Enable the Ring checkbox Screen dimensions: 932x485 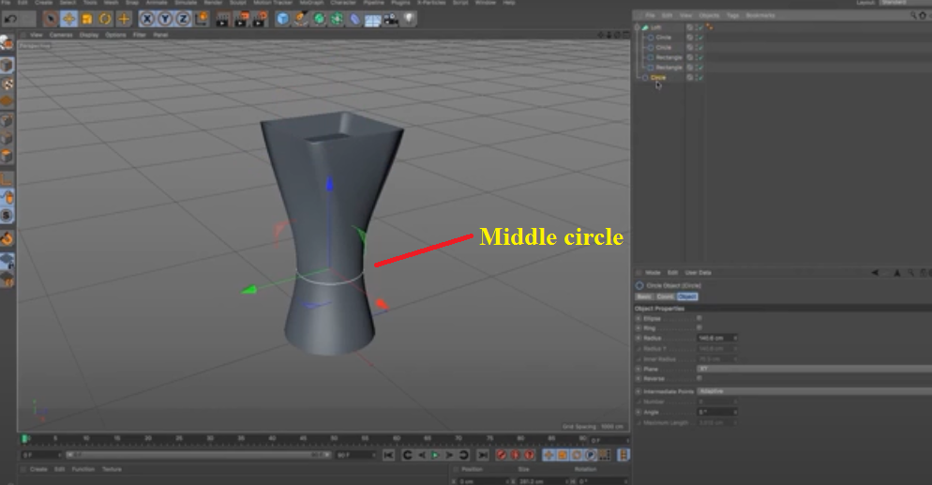coord(699,327)
